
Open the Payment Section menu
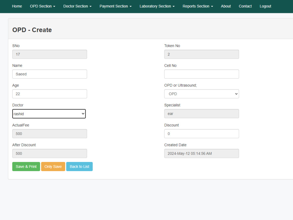click(x=115, y=6)
